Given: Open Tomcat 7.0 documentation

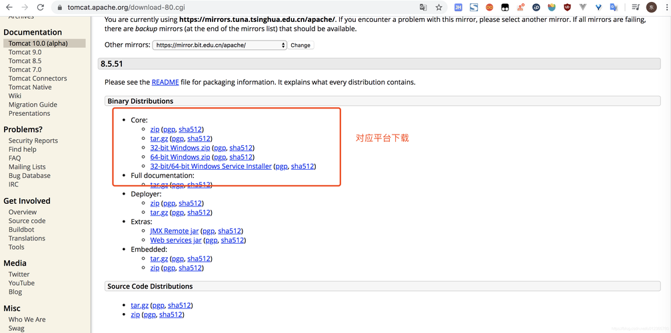Looking at the screenshot, I should pyautogui.click(x=25, y=70).
